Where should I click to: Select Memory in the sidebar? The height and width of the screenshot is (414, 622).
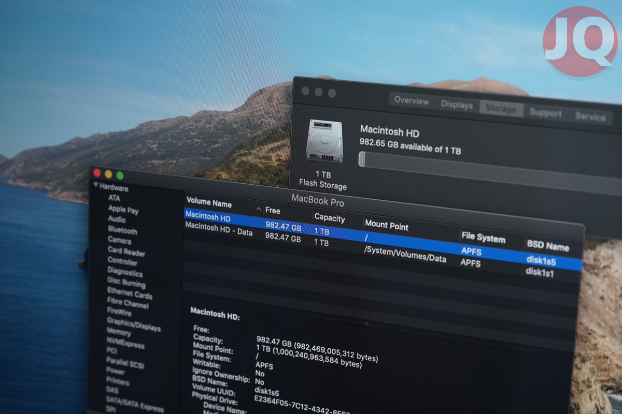(x=119, y=332)
